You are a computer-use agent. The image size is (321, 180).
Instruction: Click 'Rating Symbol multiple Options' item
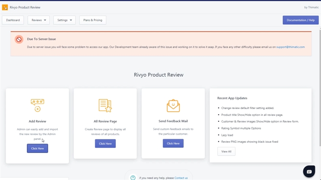[241, 128]
